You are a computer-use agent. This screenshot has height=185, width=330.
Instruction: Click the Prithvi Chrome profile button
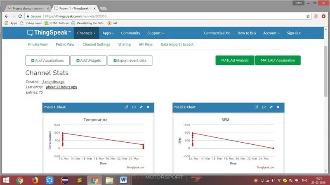298,3
